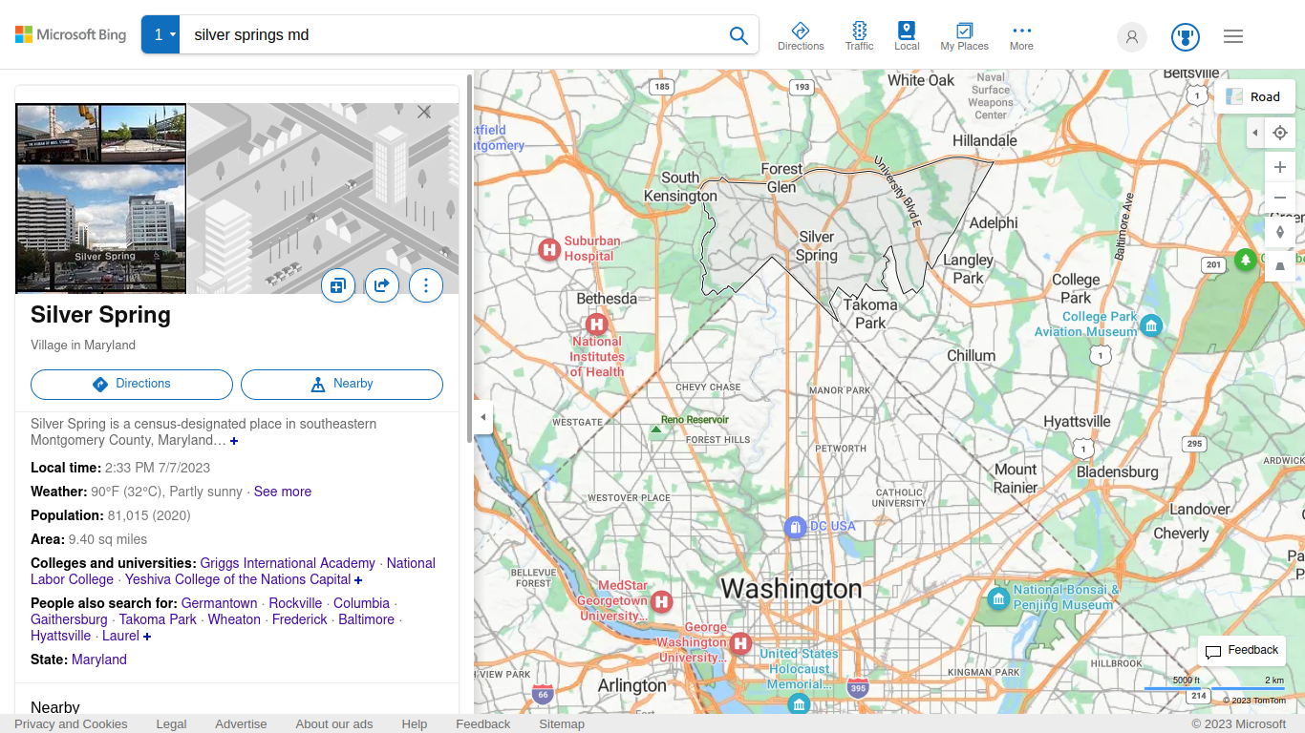The image size is (1305, 733).
Task: Click the left panel scrollbar
Action: coord(469,258)
